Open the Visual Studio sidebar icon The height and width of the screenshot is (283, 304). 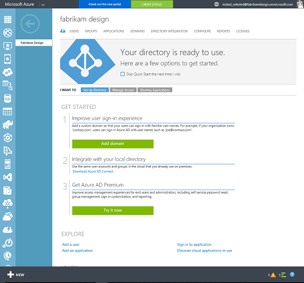pyautogui.click(x=7, y=177)
